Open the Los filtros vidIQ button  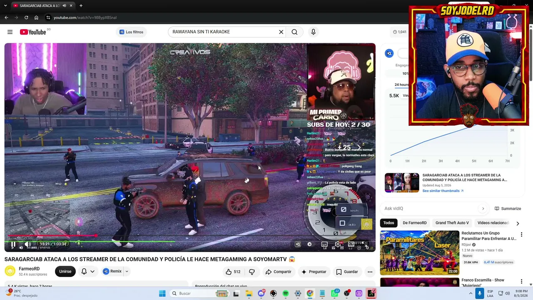point(131,32)
